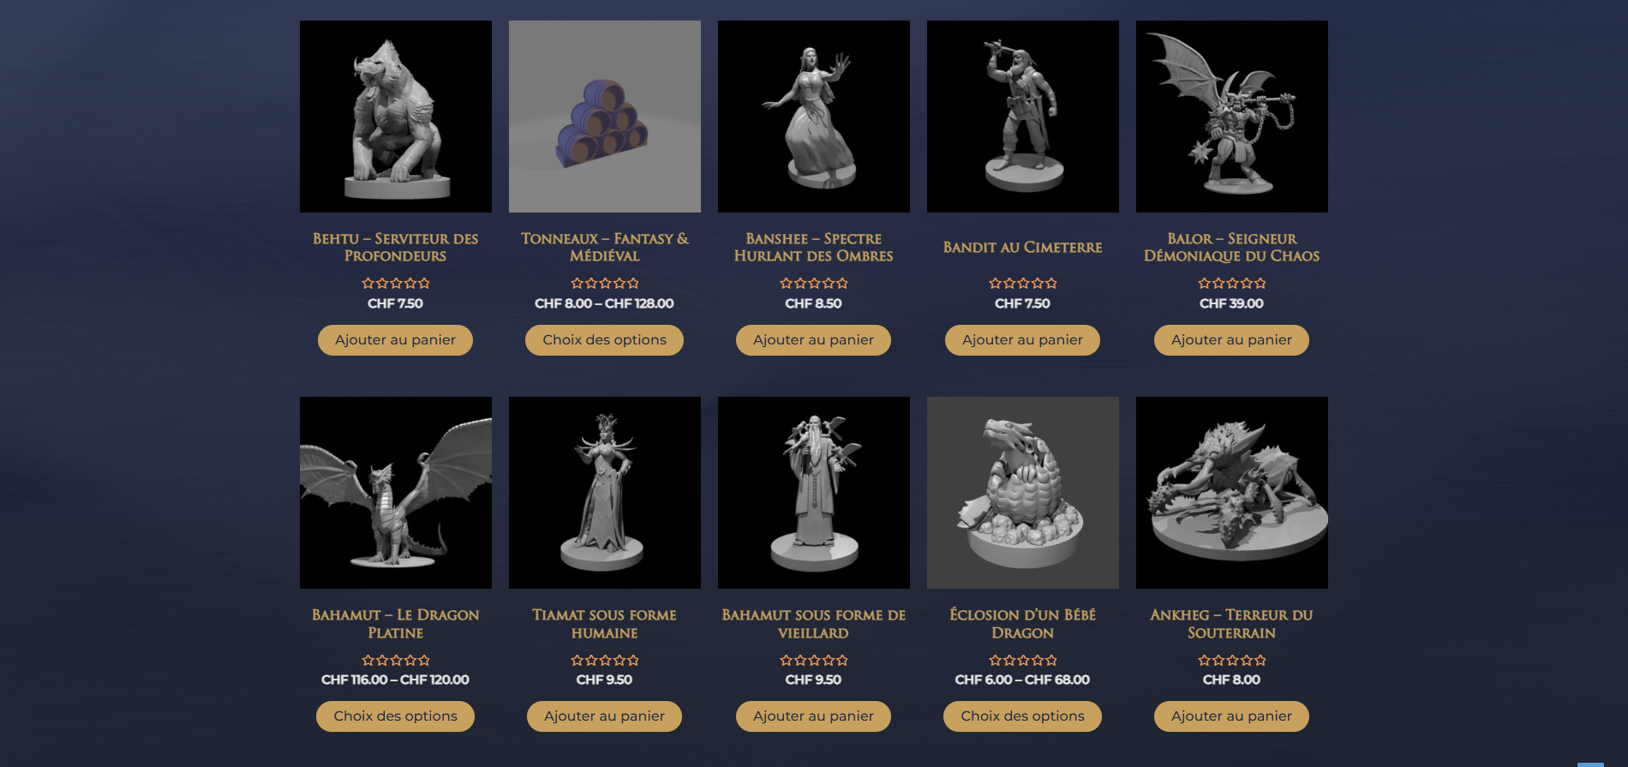Add Behtu to cart with Ajouter au panier

click(x=395, y=340)
